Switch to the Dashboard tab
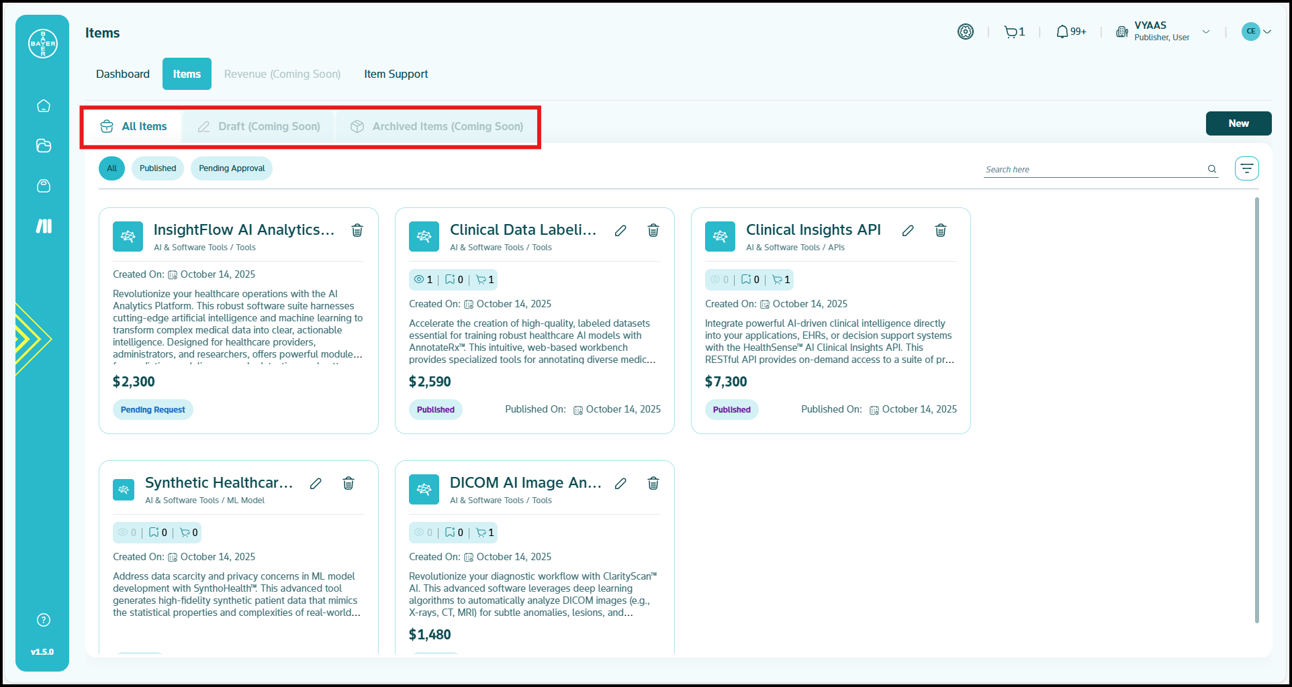The width and height of the screenshot is (1292, 687). tap(123, 74)
